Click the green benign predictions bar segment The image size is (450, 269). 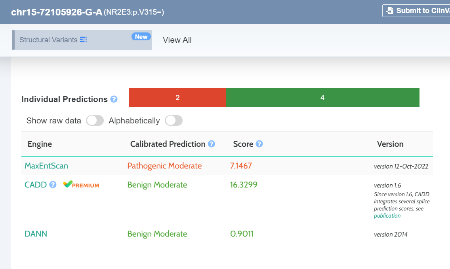(x=322, y=98)
